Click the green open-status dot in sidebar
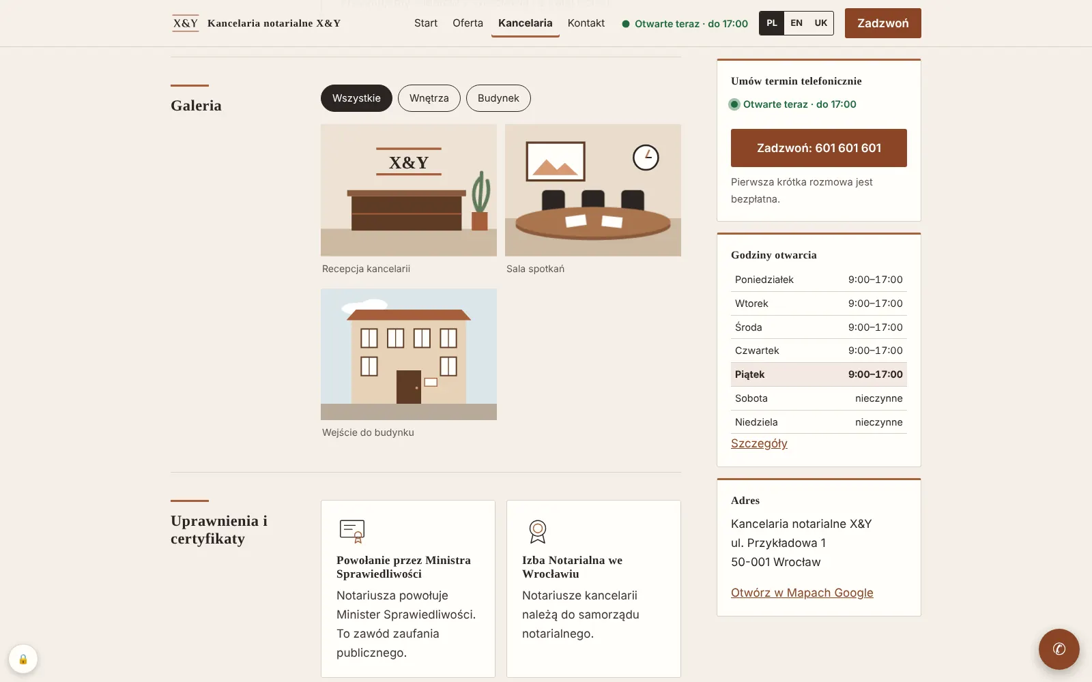 pyautogui.click(x=734, y=104)
